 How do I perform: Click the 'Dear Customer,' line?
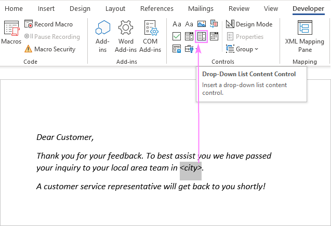click(65, 137)
